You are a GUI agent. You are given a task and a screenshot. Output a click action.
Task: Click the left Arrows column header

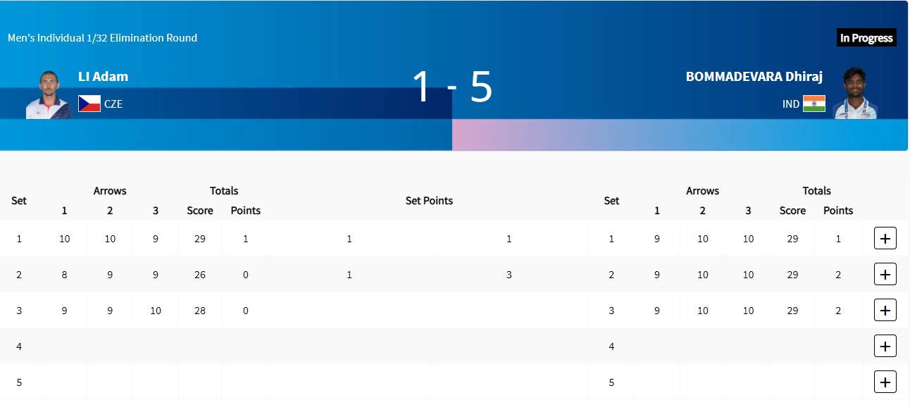pos(110,191)
